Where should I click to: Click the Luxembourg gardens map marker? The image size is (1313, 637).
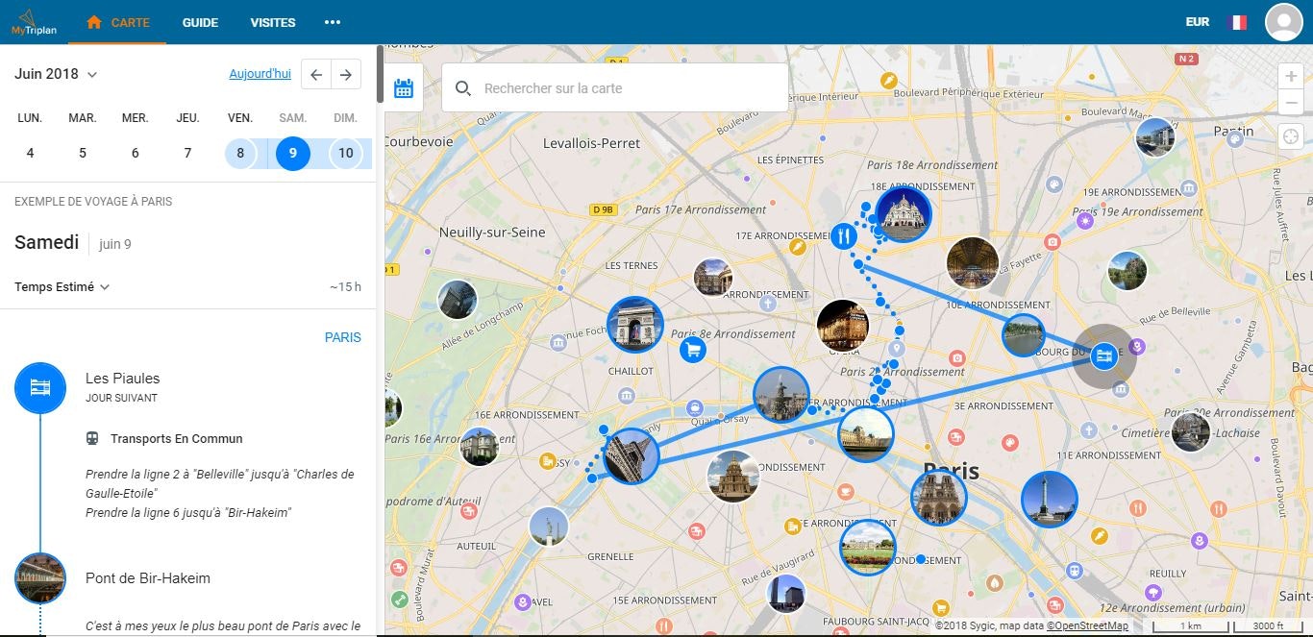pos(868,547)
